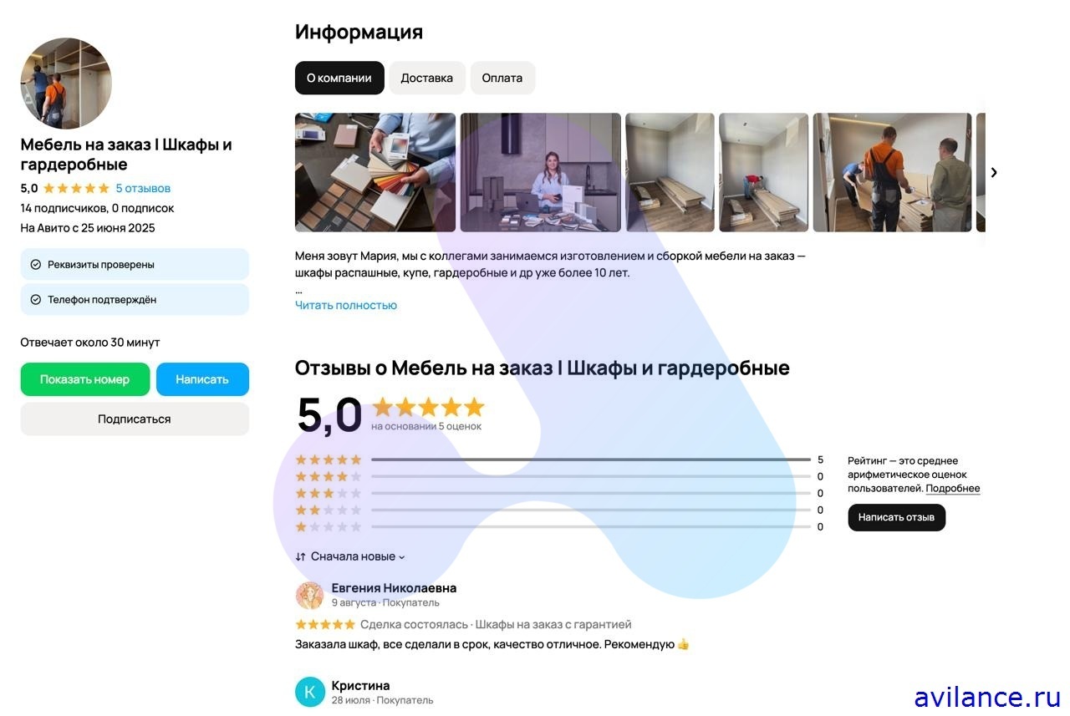This screenshot has height=716, width=1070.
Task: Switch to the Оплата tab
Action: 502,78
